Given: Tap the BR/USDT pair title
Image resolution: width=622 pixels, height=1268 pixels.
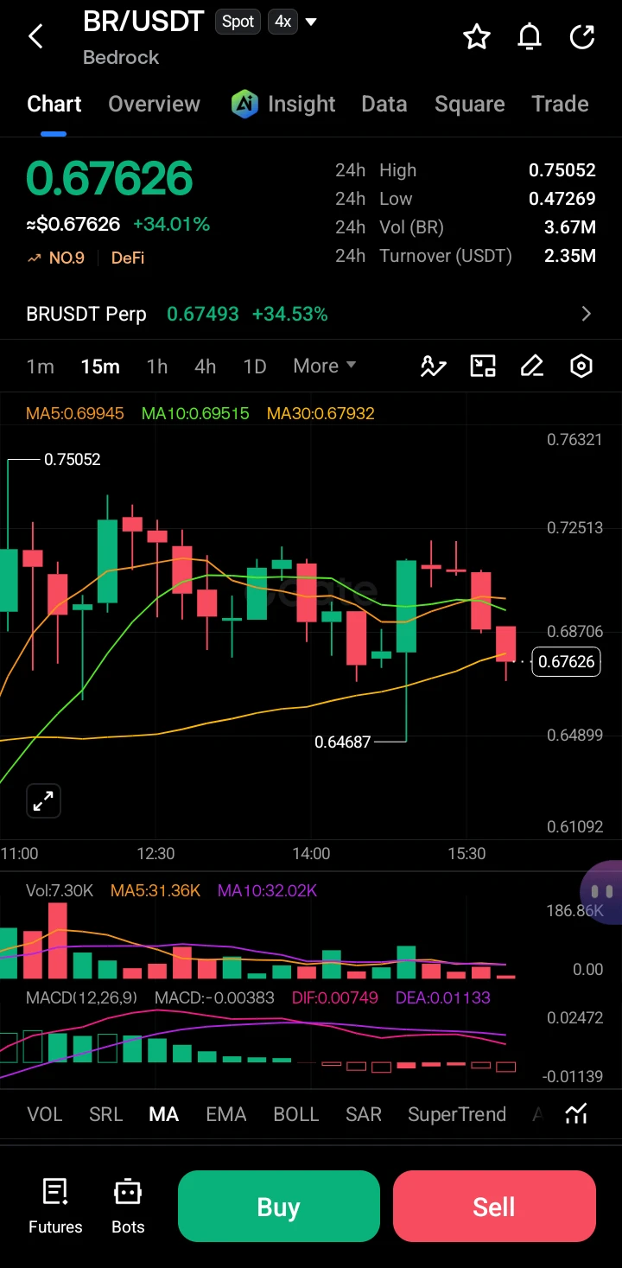Looking at the screenshot, I should (x=143, y=22).
